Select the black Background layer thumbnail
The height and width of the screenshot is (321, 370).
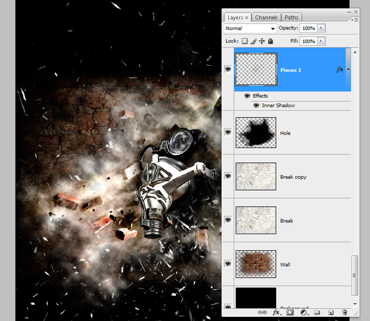256,298
